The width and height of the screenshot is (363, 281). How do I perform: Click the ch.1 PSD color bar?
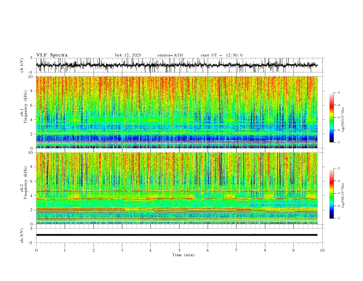pos(331,118)
